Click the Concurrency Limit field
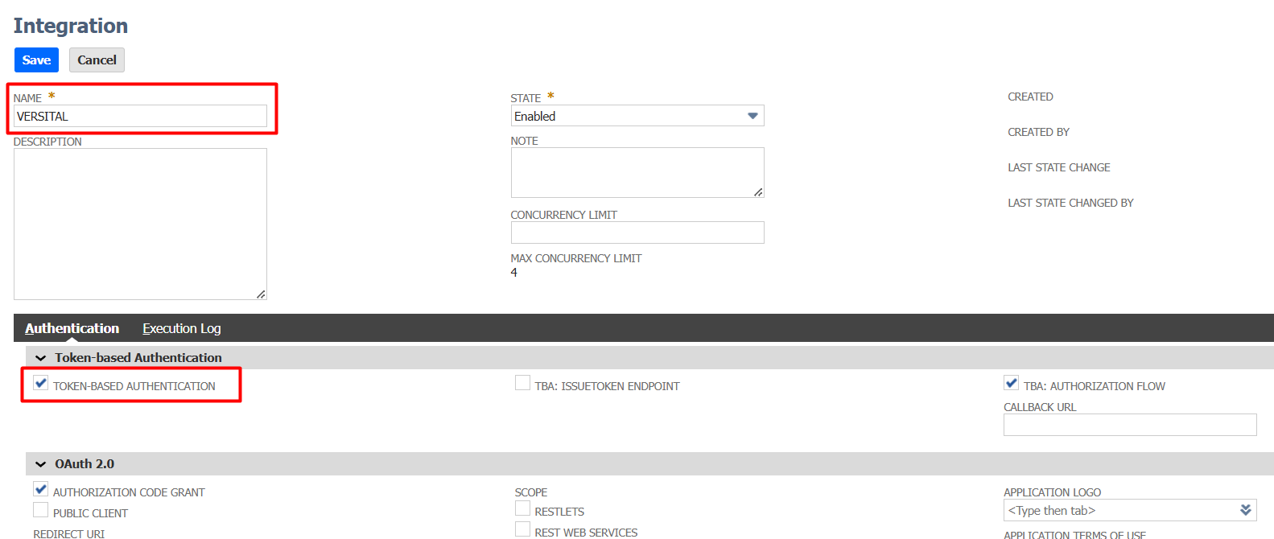Viewport: 1274px width, 539px height. pyautogui.click(x=637, y=232)
